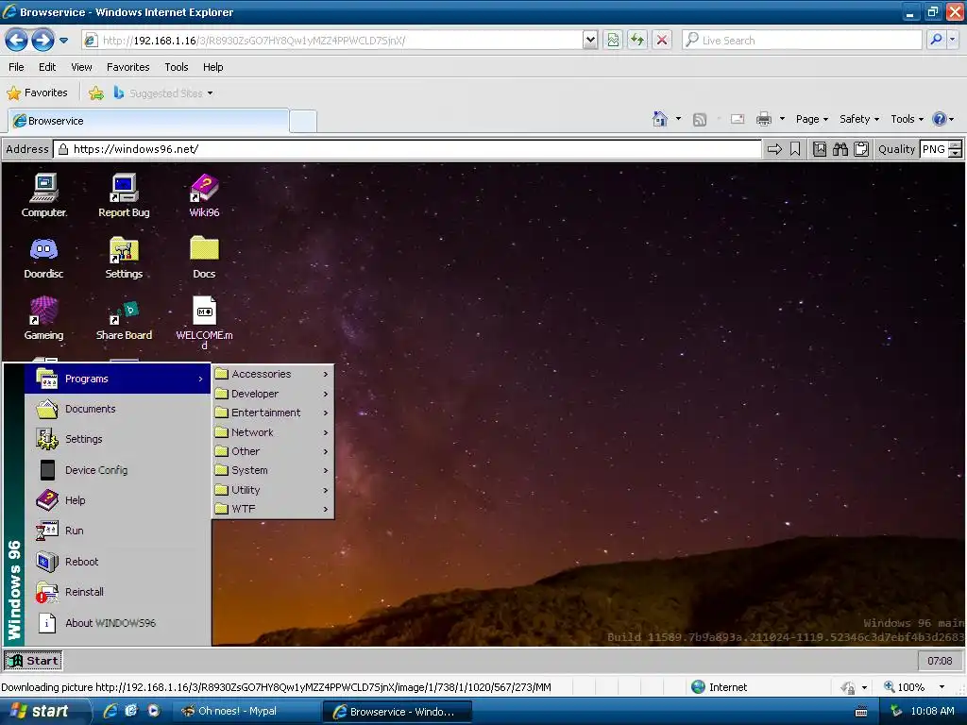Click the add to favorites star icon
The height and width of the screenshot is (725, 967).
96,93
